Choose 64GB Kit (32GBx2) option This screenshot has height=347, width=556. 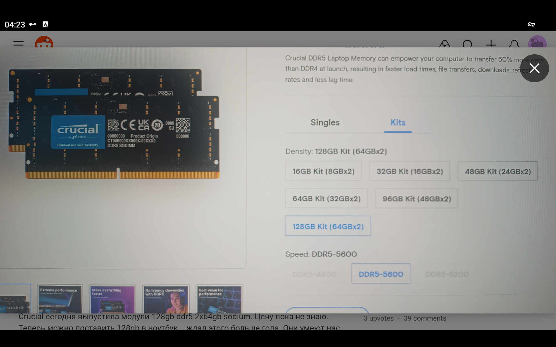point(326,198)
